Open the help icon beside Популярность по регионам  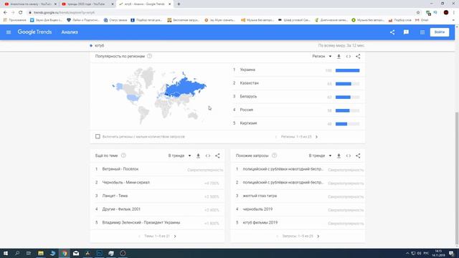click(x=150, y=56)
